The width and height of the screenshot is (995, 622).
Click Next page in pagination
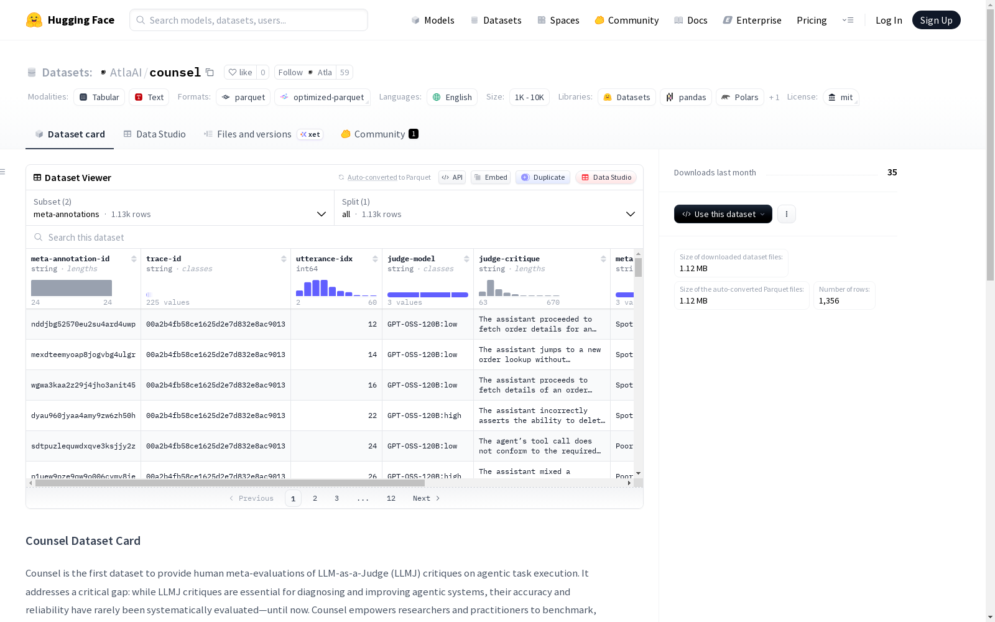[427, 498]
